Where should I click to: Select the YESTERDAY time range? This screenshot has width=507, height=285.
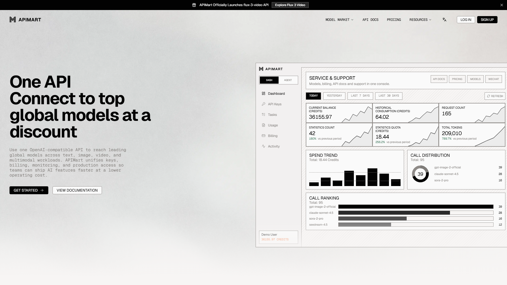[334, 96]
